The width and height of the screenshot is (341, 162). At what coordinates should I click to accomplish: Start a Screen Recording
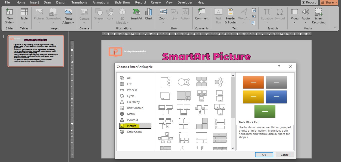318,15
